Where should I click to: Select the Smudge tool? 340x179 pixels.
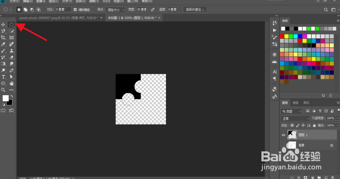[x=11, y=64]
